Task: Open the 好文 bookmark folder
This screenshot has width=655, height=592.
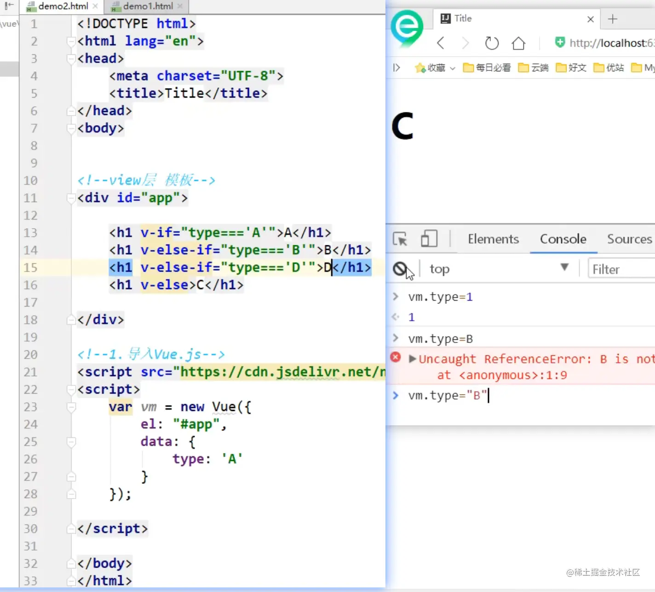Action: point(571,68)
